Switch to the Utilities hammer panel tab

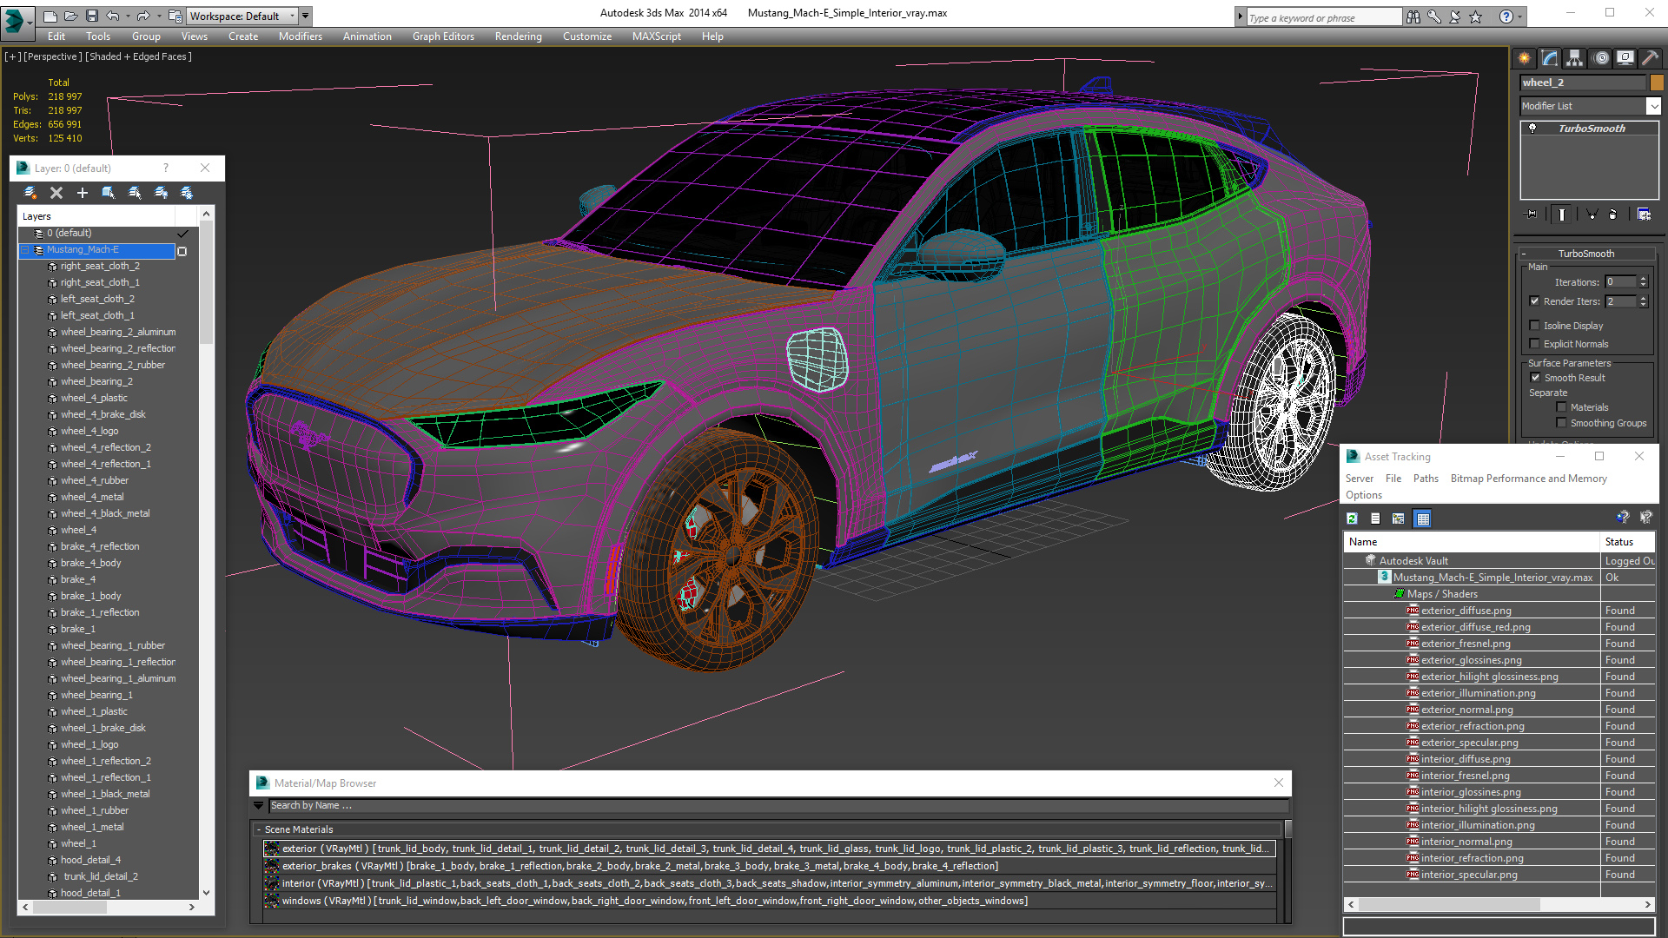1650,58
